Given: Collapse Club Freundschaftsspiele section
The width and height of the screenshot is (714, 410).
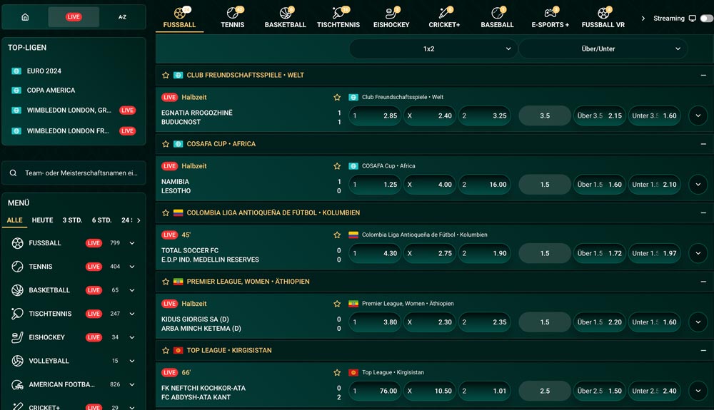Looking at the screenshot, I should [703, 75].
